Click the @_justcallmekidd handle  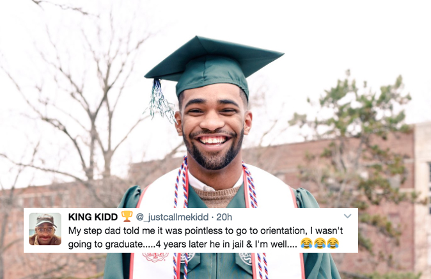172,217
